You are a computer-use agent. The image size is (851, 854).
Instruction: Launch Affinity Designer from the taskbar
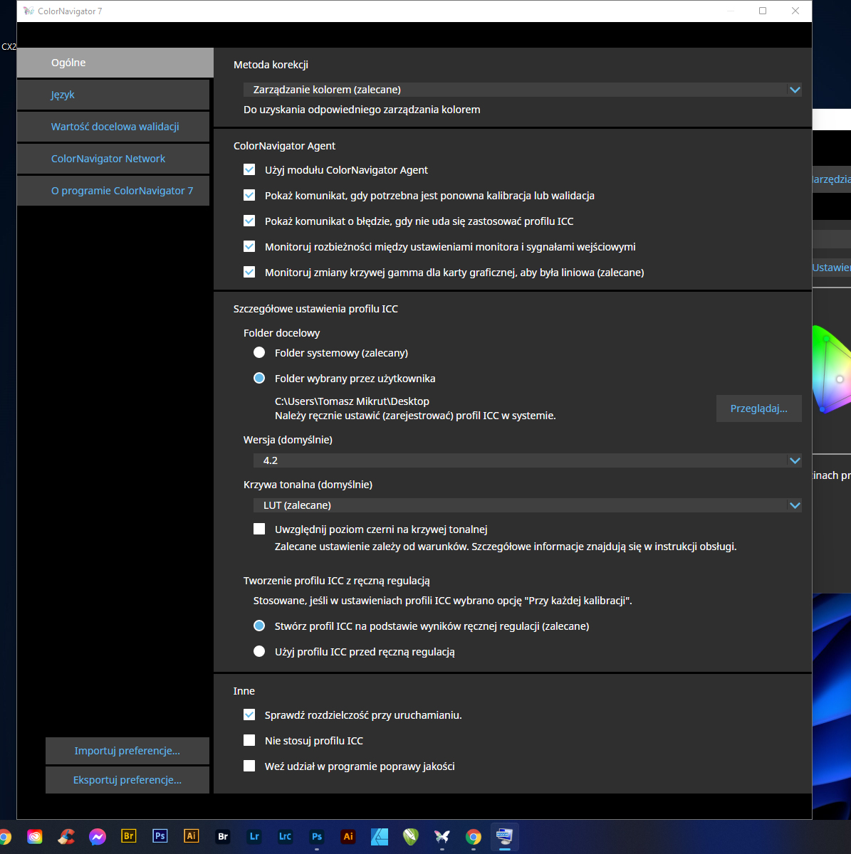380,837
